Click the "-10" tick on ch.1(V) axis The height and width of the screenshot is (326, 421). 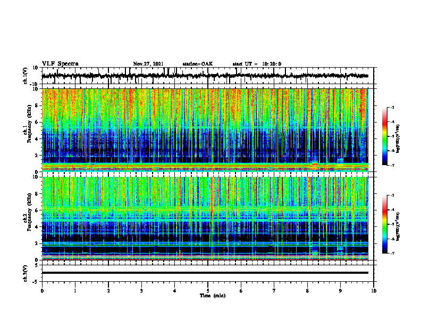coord(35,84)
